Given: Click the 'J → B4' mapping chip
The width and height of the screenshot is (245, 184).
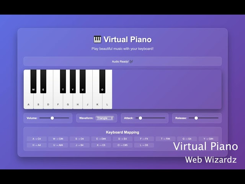Looking at the screenshot, I should coord(80,145).
